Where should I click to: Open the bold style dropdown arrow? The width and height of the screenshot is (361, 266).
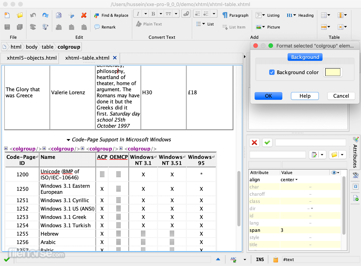tap(161, 14)
